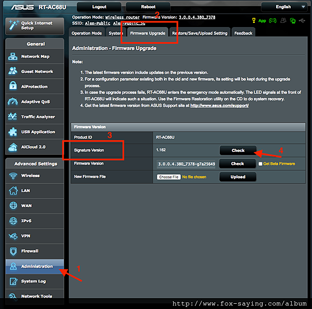Click the WAN globe icon

click(14, 205)
